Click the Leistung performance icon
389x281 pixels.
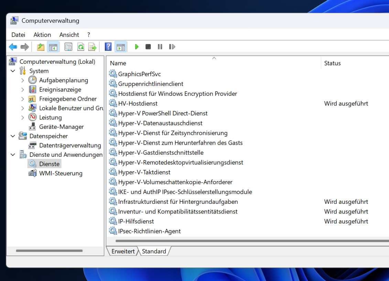[x=32, y=117]
